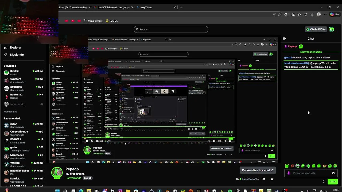Click the user report icon beside the share icon

[x=272, y=179]
